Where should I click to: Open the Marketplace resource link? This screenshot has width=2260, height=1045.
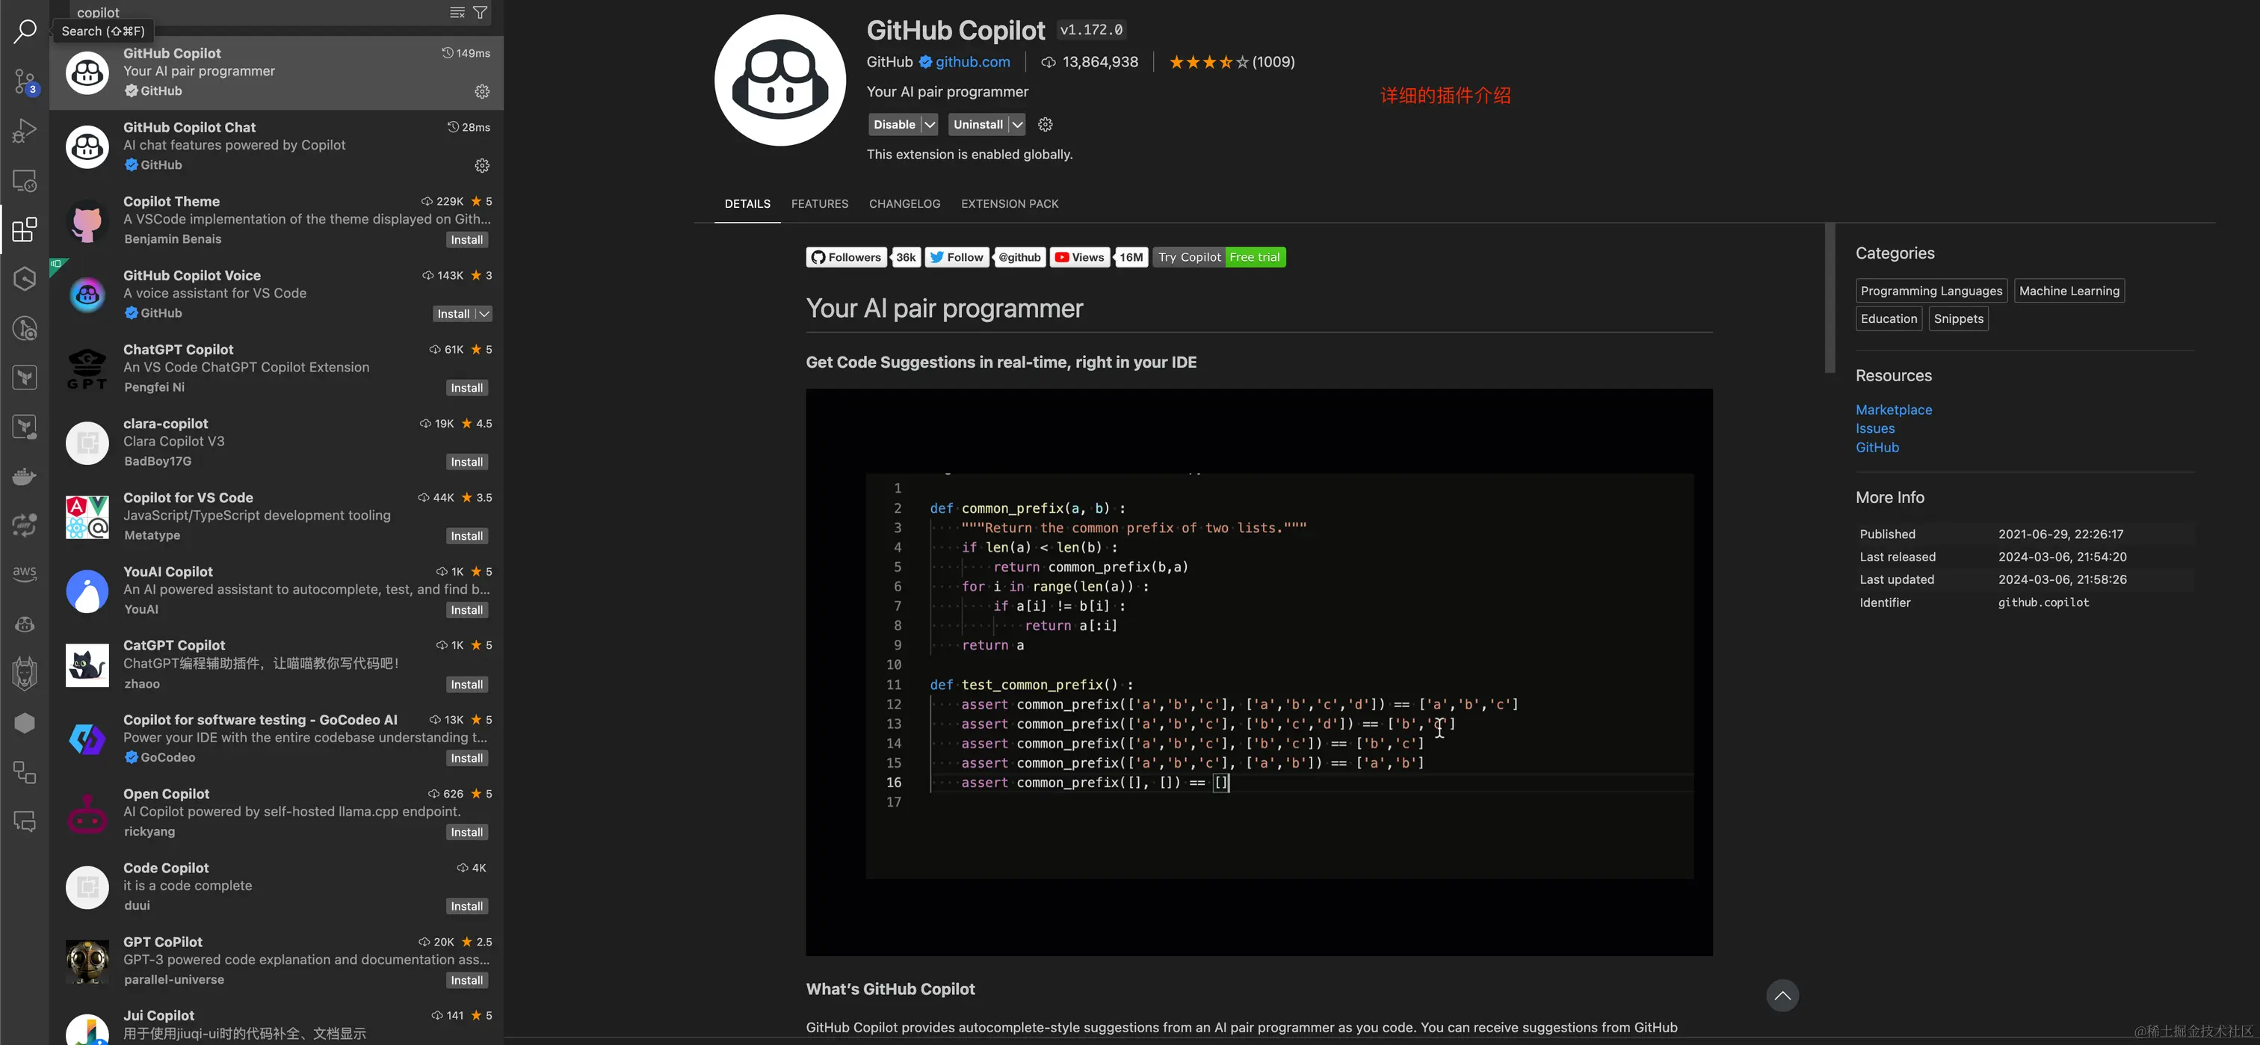tap(1893, 410)
